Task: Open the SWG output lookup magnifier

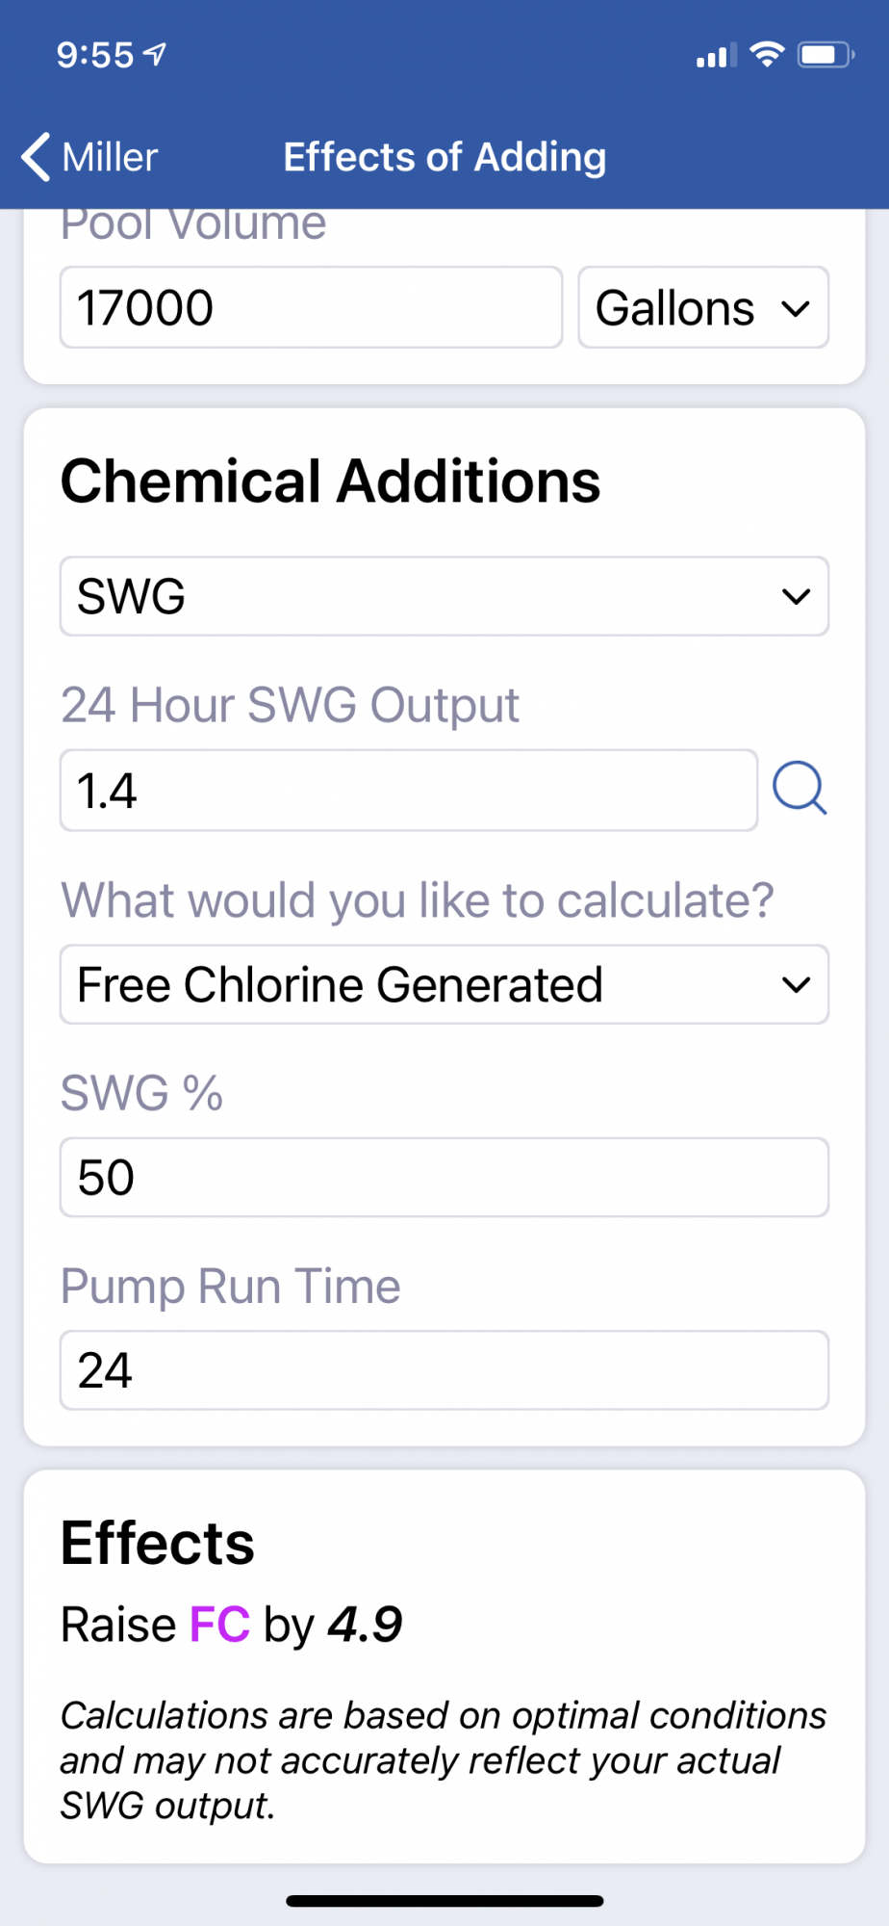Action: coord(800,789)
